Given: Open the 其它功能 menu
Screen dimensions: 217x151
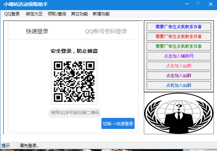Looking at the screenshot, I should [79, 14].
